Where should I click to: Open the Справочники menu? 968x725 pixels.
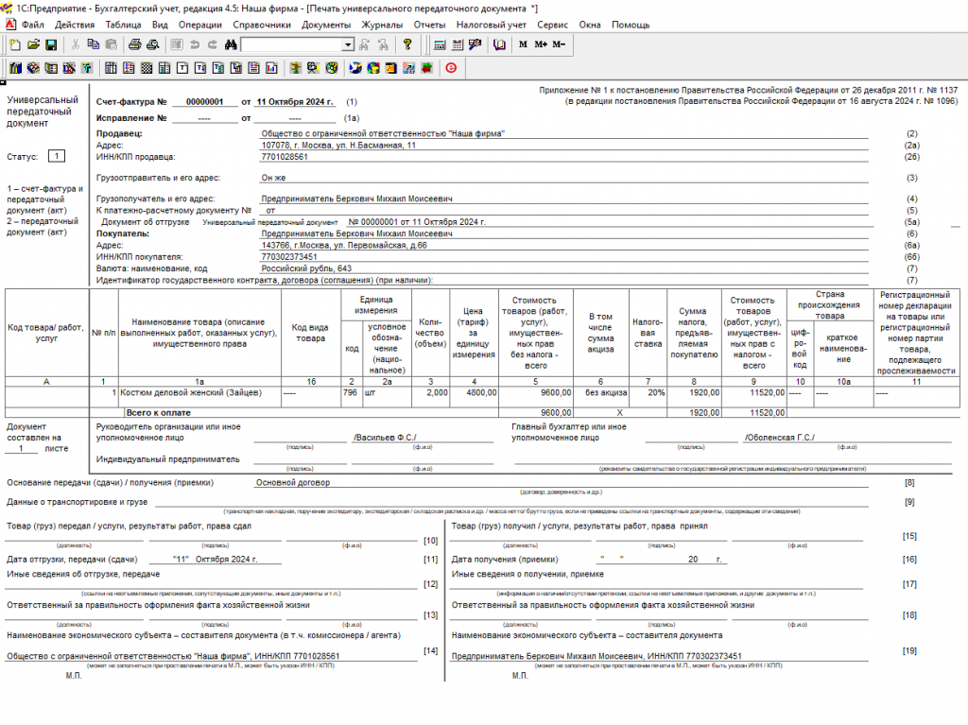pyautogui.click(x=262, y=25)
